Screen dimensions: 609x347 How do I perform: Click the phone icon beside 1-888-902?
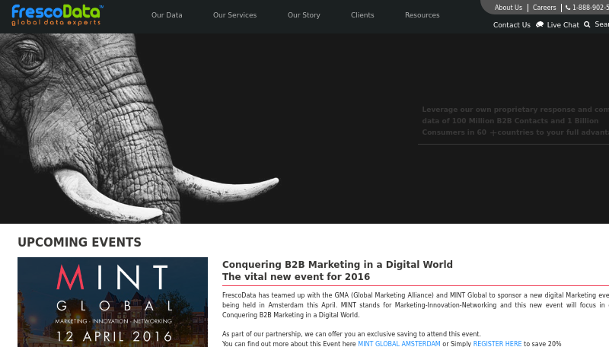(568, 8)
